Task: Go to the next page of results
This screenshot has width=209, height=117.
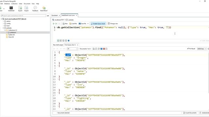Action: (x=60, y=49)
